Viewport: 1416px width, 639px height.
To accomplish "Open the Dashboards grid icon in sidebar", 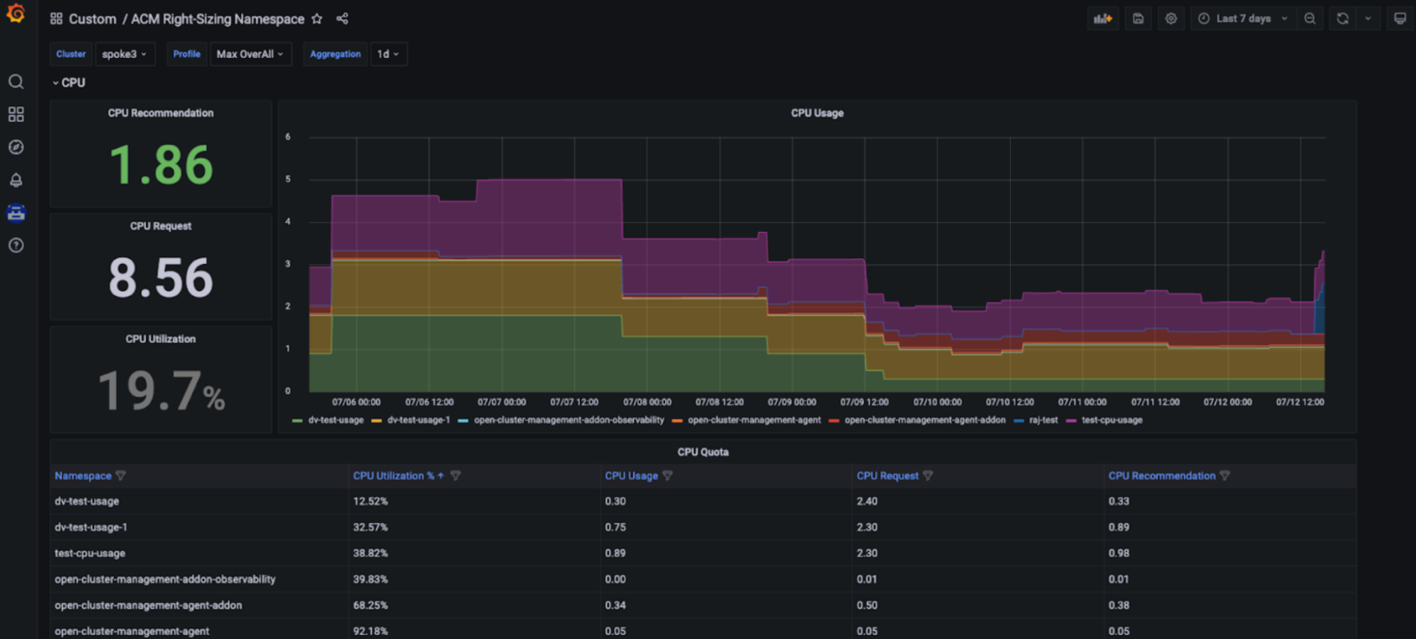I will coord(16,115).
